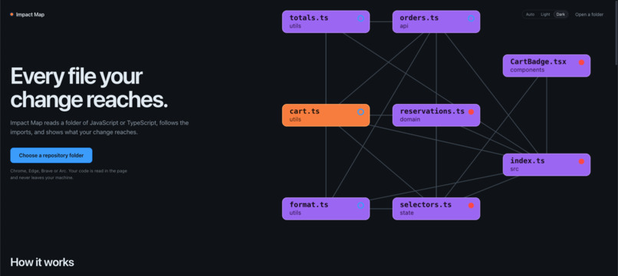Click blue ring indicator on format.ts
618x276 pixels.
click(360, 205)
